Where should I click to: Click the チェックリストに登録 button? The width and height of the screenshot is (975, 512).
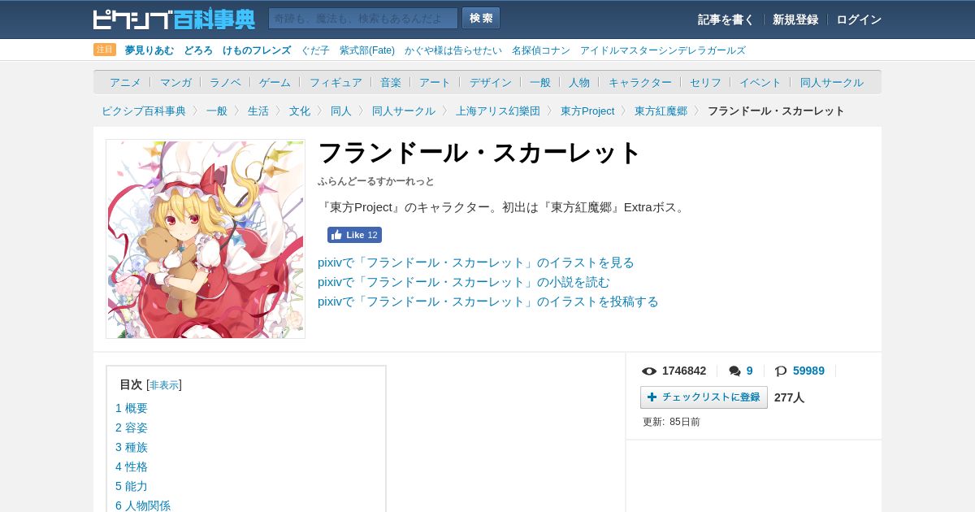pos(704,397)
